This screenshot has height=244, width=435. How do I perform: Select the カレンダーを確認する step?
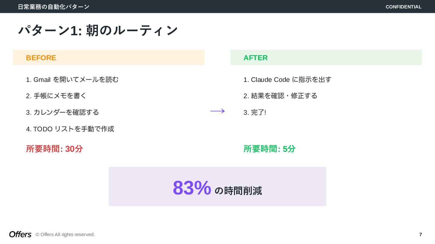tap(63, 112)
